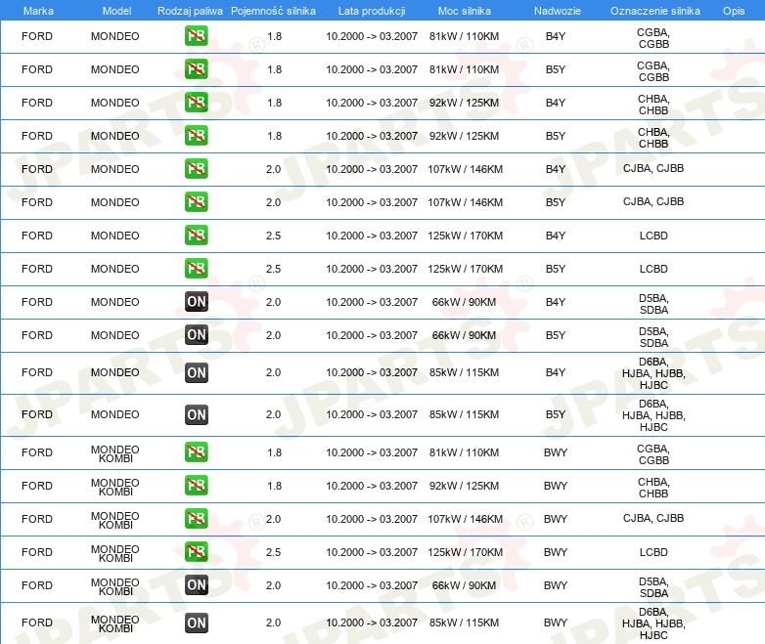Click 1.8 capacity in 92kW B4Y row
Viewport: 765px width, 644px height.
(x=274, y=103)
